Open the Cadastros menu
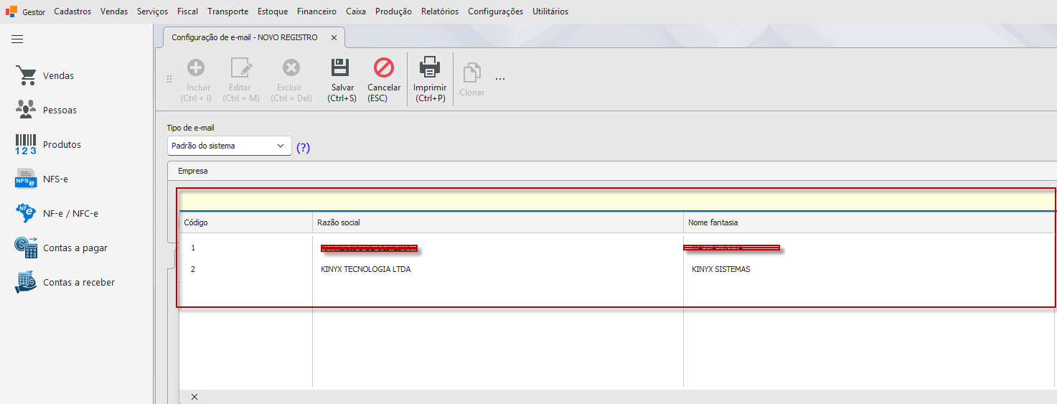The height and width of the screenshot is (404, 1057). (72, 11)
